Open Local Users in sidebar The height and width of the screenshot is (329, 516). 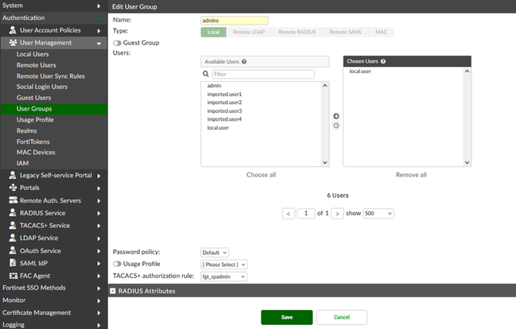point(33,54)
